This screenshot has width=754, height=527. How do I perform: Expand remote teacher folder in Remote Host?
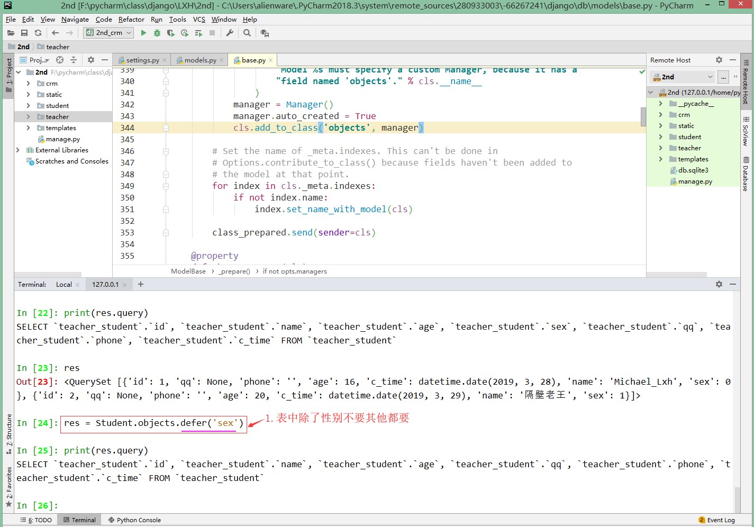(660, 148)
